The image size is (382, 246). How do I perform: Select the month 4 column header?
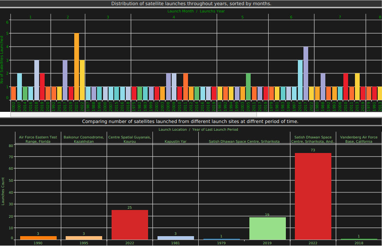pos(173,17)
